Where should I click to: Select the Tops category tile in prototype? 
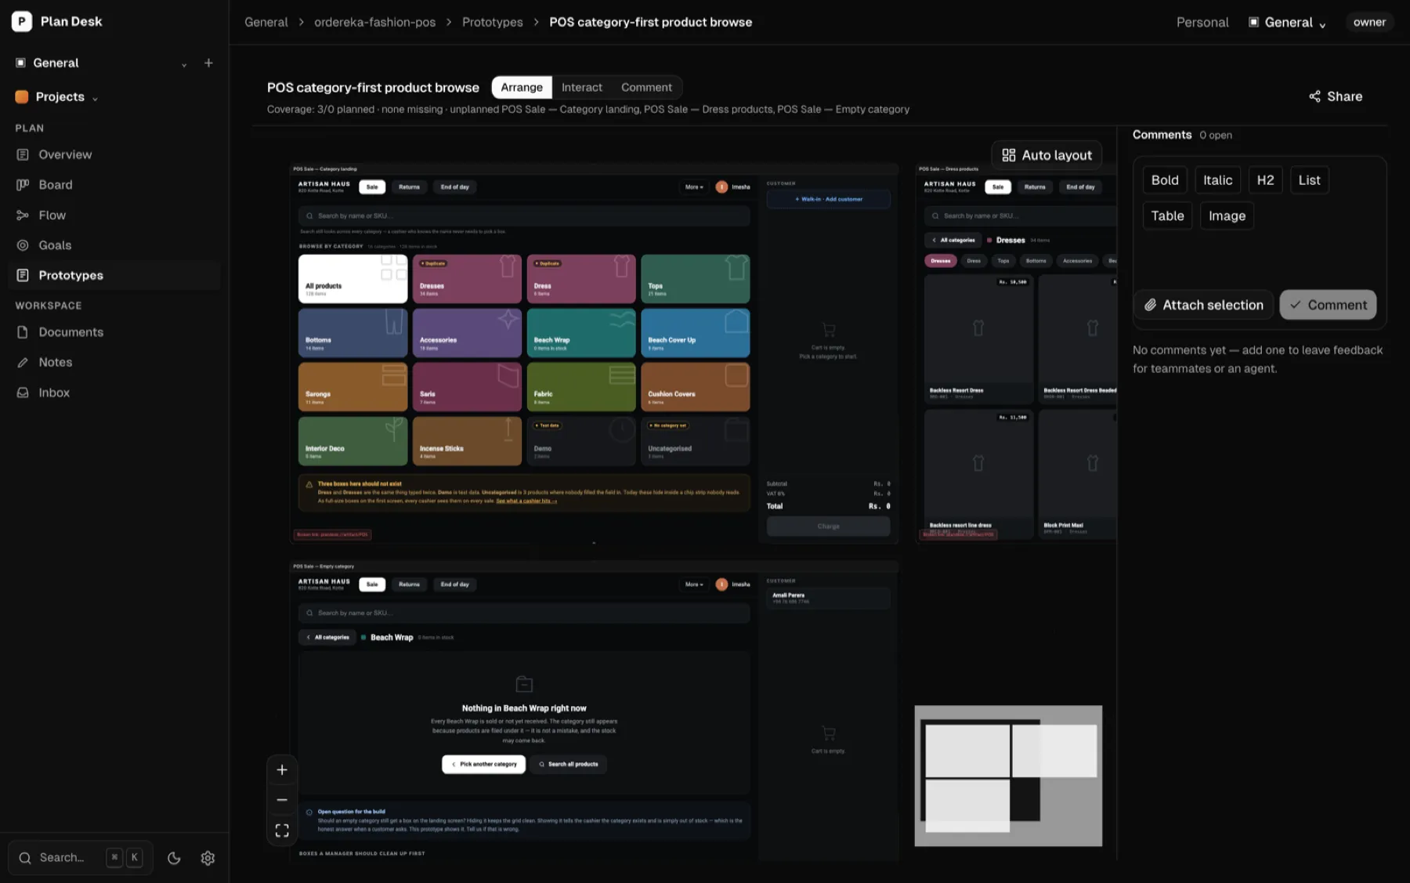(x=695, y=279)
